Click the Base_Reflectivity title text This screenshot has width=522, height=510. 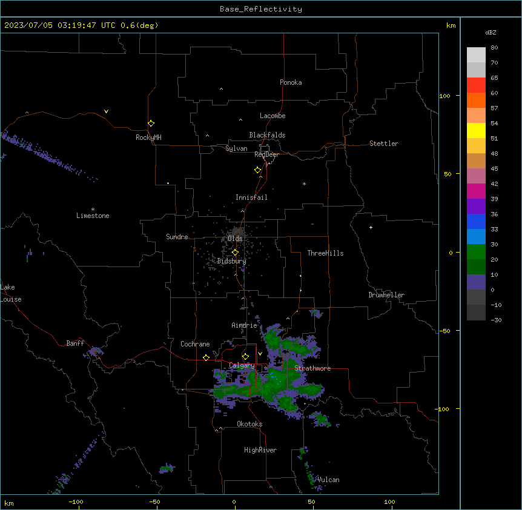coord(261,9)
